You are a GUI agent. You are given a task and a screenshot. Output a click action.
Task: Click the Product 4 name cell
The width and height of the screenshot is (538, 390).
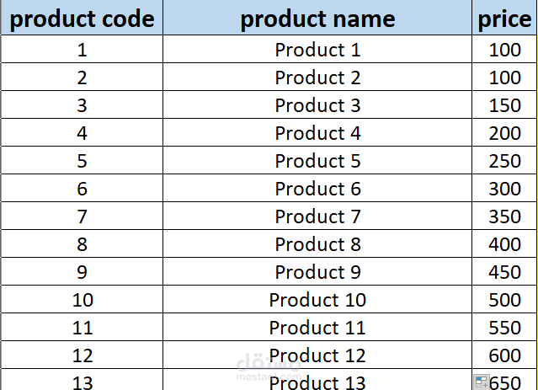tap(317, 133)
